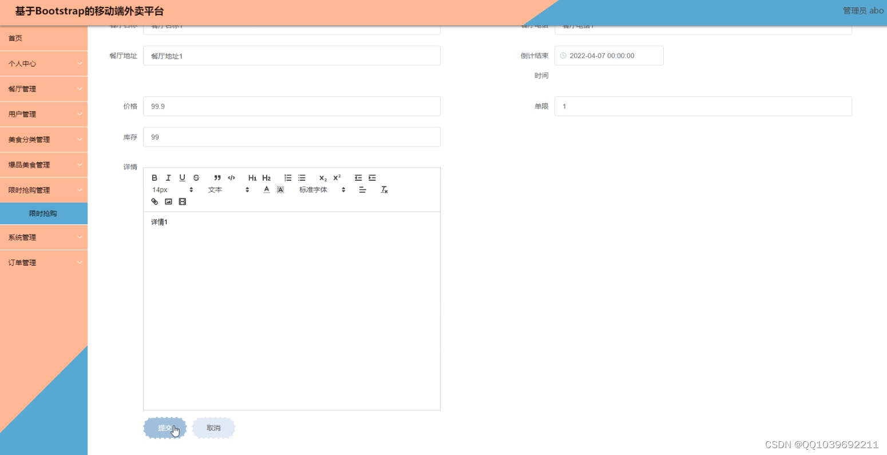The width and height of the screenshot is (887, 455).
Task: Open the text alignment options
Action: pyautogui.click(x=362, y=190)
